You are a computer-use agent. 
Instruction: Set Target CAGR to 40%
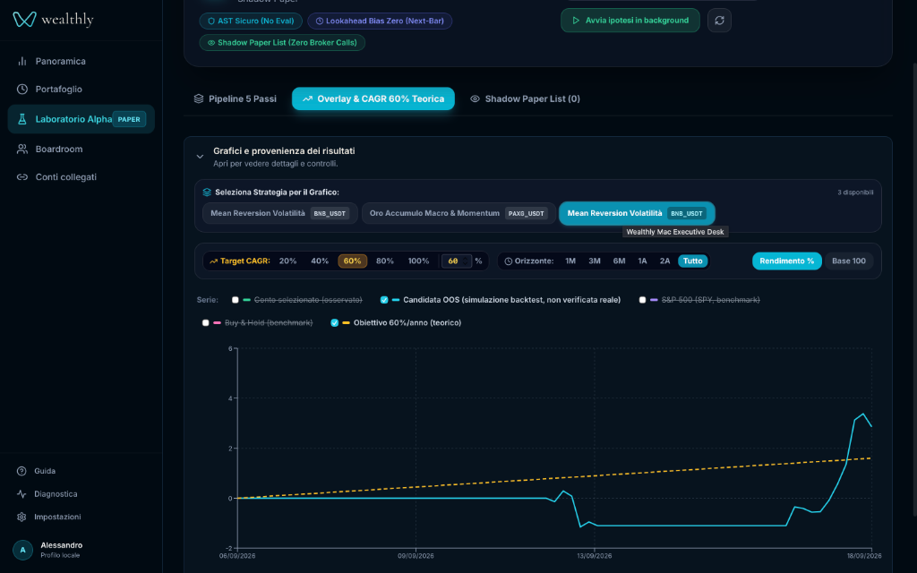(320, 261)
